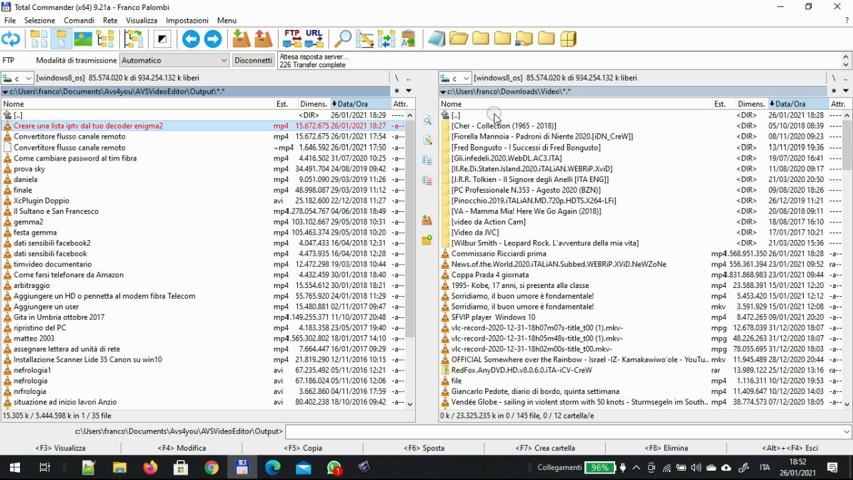The height and width of the screenshot is (480, 853).
Task: Click the pack icon in the middle bar
Action: (x=427, y=220)
